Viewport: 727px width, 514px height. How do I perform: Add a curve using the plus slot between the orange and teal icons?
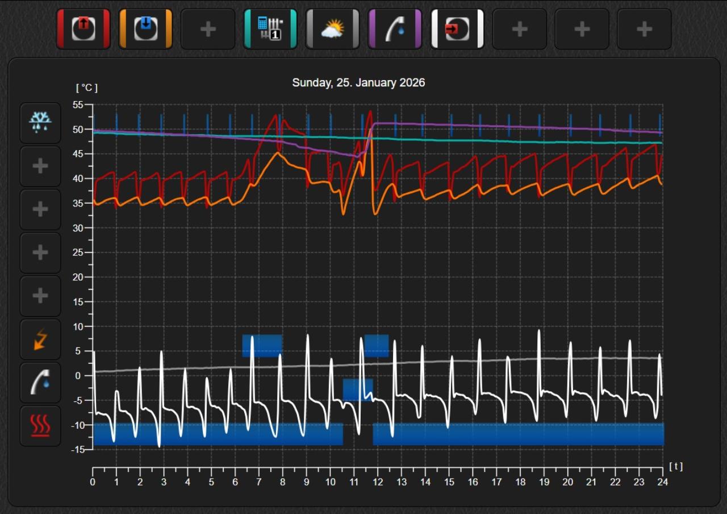click(x=208, y=29)
